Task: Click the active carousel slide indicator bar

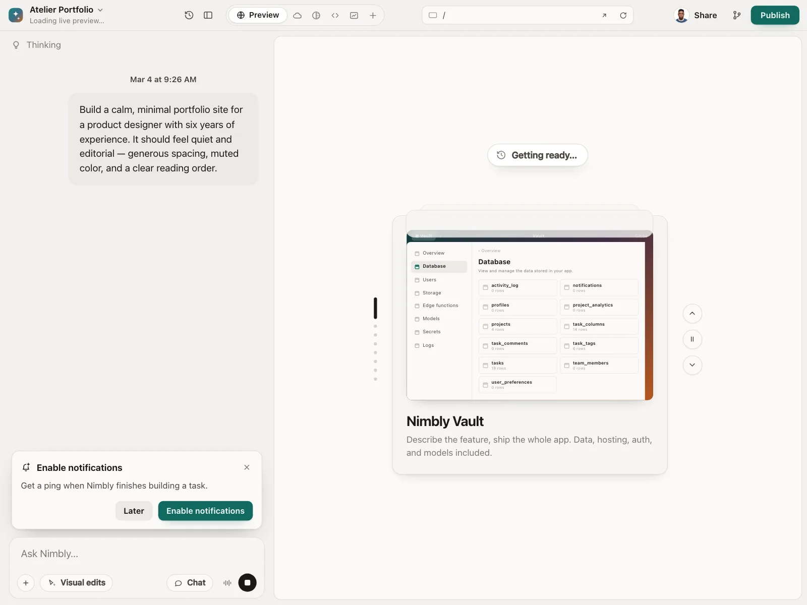Action: point(375,308)
